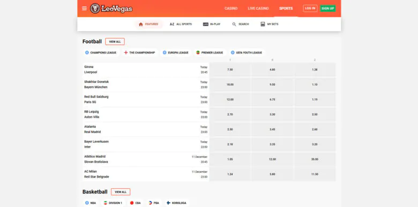Open the Girona vs Liverpool match
418x207 pixels.
pyautogui.click(x=146, y=70)
